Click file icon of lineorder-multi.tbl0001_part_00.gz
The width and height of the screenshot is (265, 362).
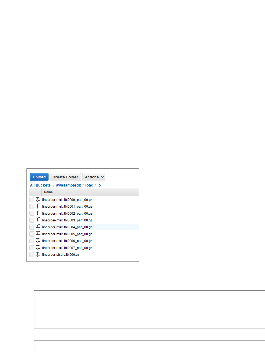pyautogui.click(x=38, y=206)
